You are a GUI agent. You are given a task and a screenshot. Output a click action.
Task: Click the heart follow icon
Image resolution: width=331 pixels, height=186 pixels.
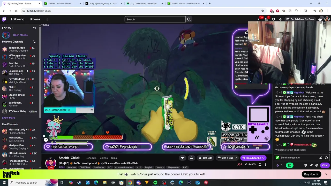click(x=183, y=158)
